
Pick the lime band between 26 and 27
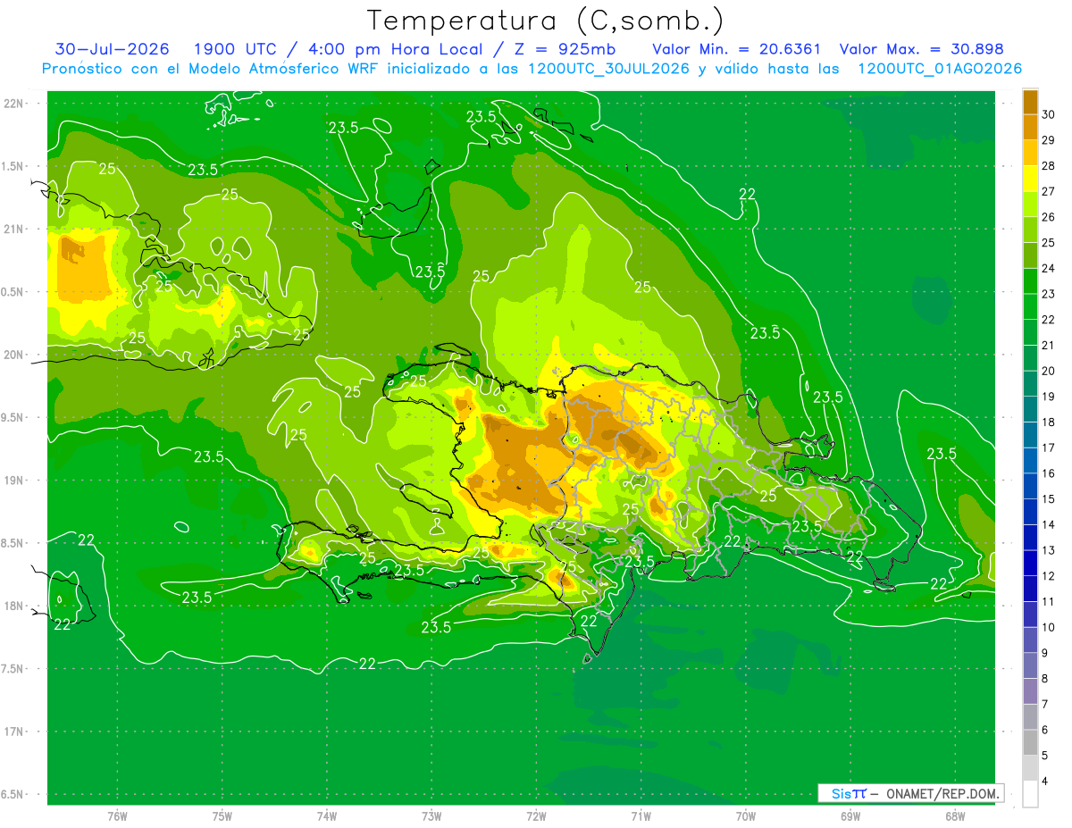pos(1030,204)
